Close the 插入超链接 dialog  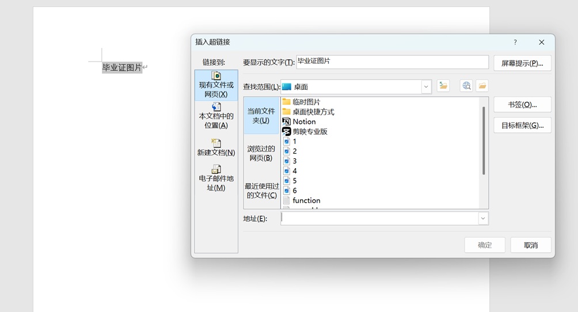pyautogui.click(x=542, y=42)
